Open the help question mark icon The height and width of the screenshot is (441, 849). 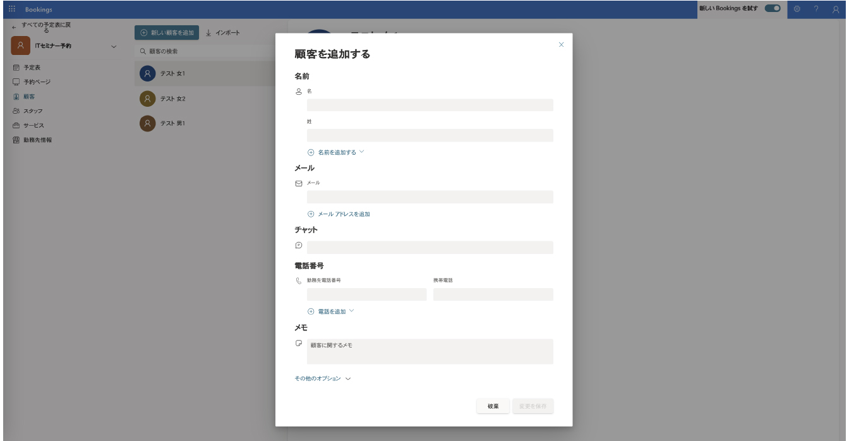coord(816,9)
